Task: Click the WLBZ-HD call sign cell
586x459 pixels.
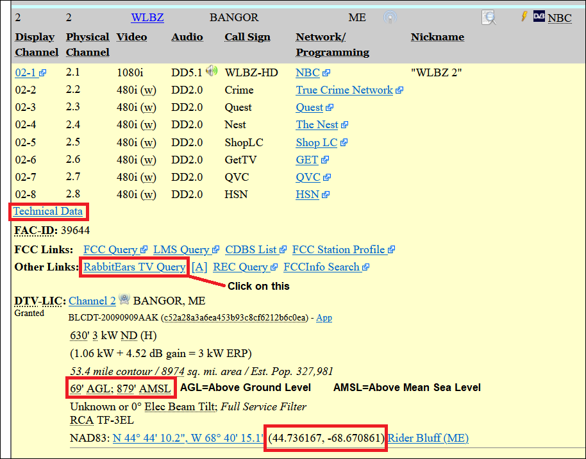Action: pos(251,72)
